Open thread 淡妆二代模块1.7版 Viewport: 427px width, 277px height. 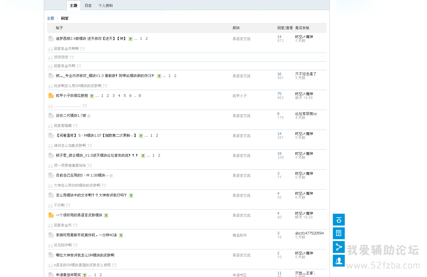click(x=71, y=116)
